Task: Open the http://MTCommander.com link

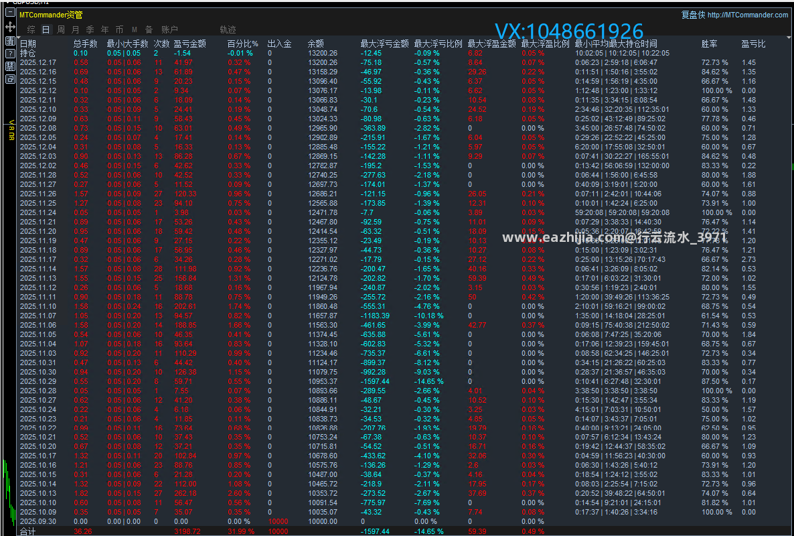Action: tap(748, 15)
